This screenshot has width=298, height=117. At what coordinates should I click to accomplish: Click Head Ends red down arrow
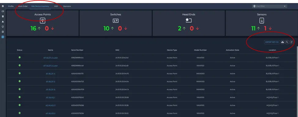point(197,28)
